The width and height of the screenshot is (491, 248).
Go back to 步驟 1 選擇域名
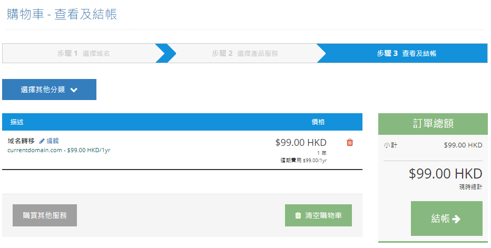83,53
